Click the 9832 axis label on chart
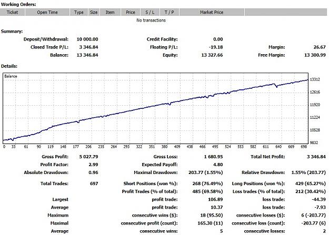 click(x=314, y=142)
